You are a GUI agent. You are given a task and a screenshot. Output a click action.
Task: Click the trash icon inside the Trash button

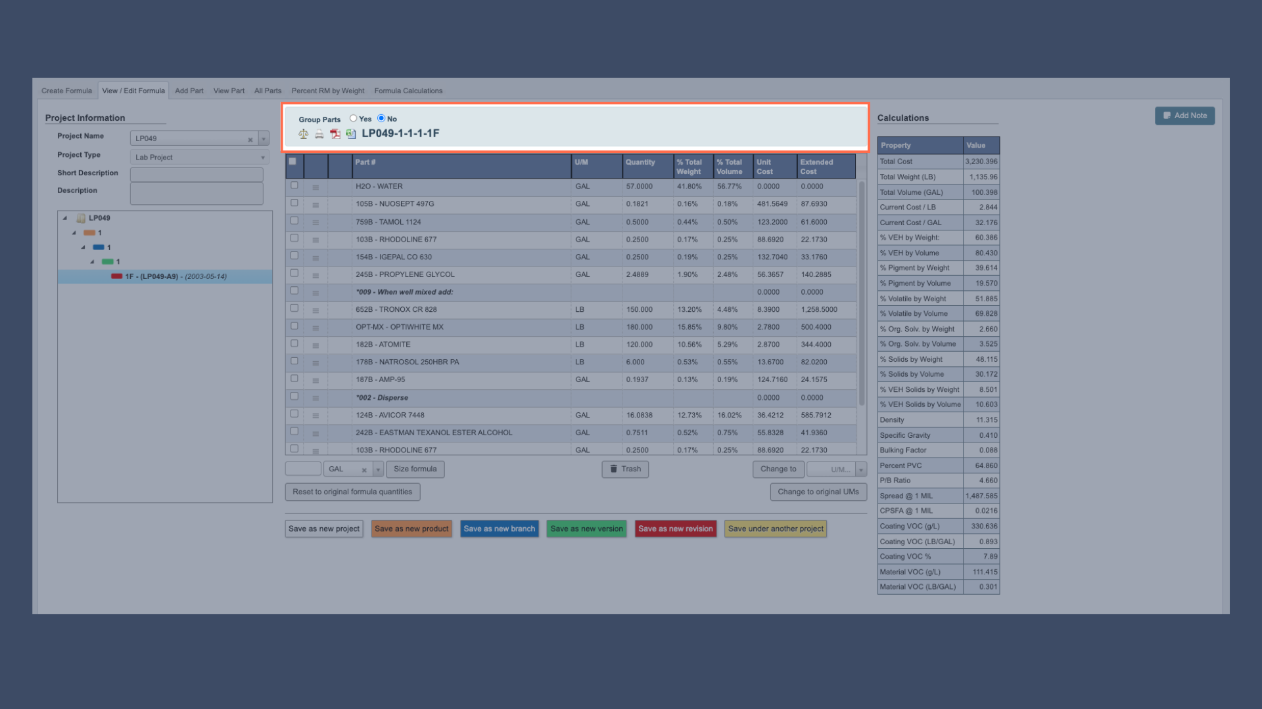point(615,469)
